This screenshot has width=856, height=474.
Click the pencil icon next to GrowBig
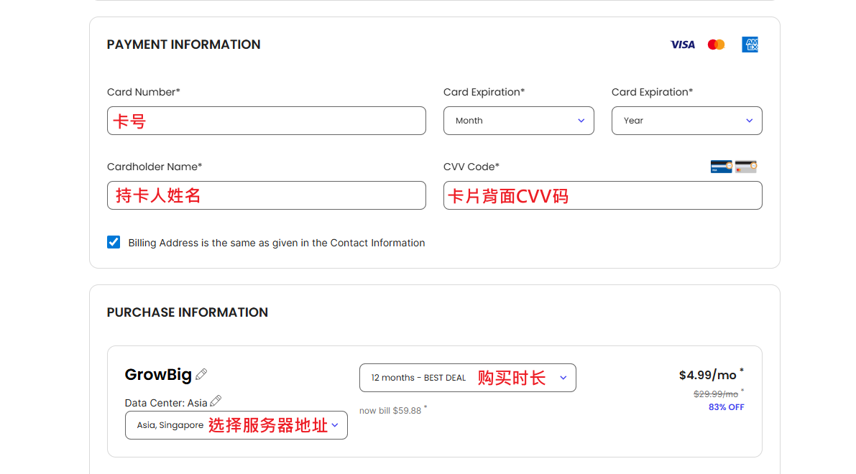pyautogui.click(x=201, y=374)
